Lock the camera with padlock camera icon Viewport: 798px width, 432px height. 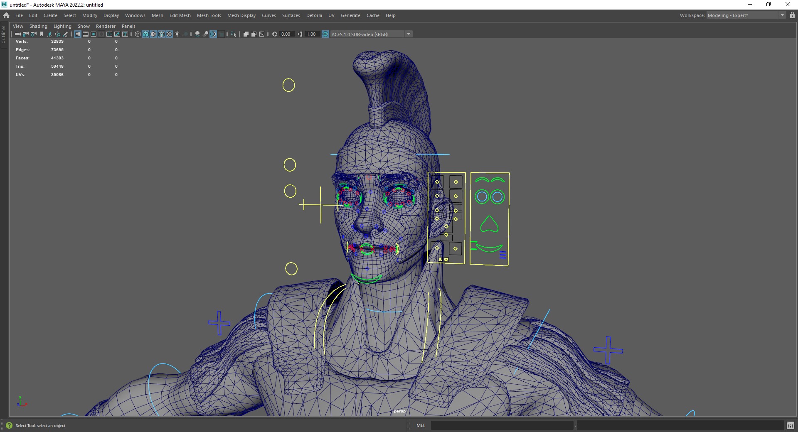(25, 34)
